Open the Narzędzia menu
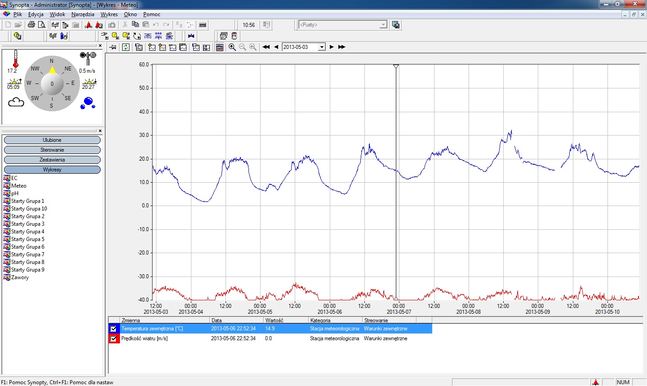 coord(83,14)
